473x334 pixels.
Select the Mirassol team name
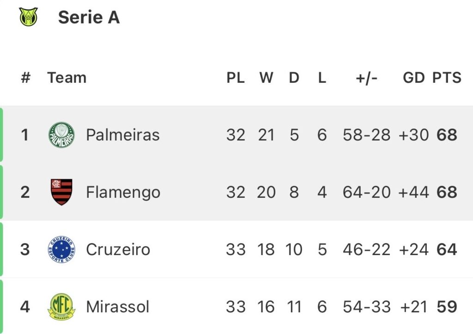(x=117, y=307)
